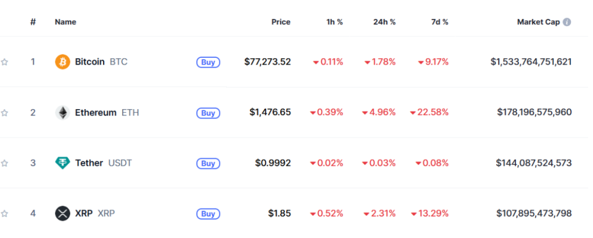
Task: Click the Buy button for XRP
Action: [208, 214]
